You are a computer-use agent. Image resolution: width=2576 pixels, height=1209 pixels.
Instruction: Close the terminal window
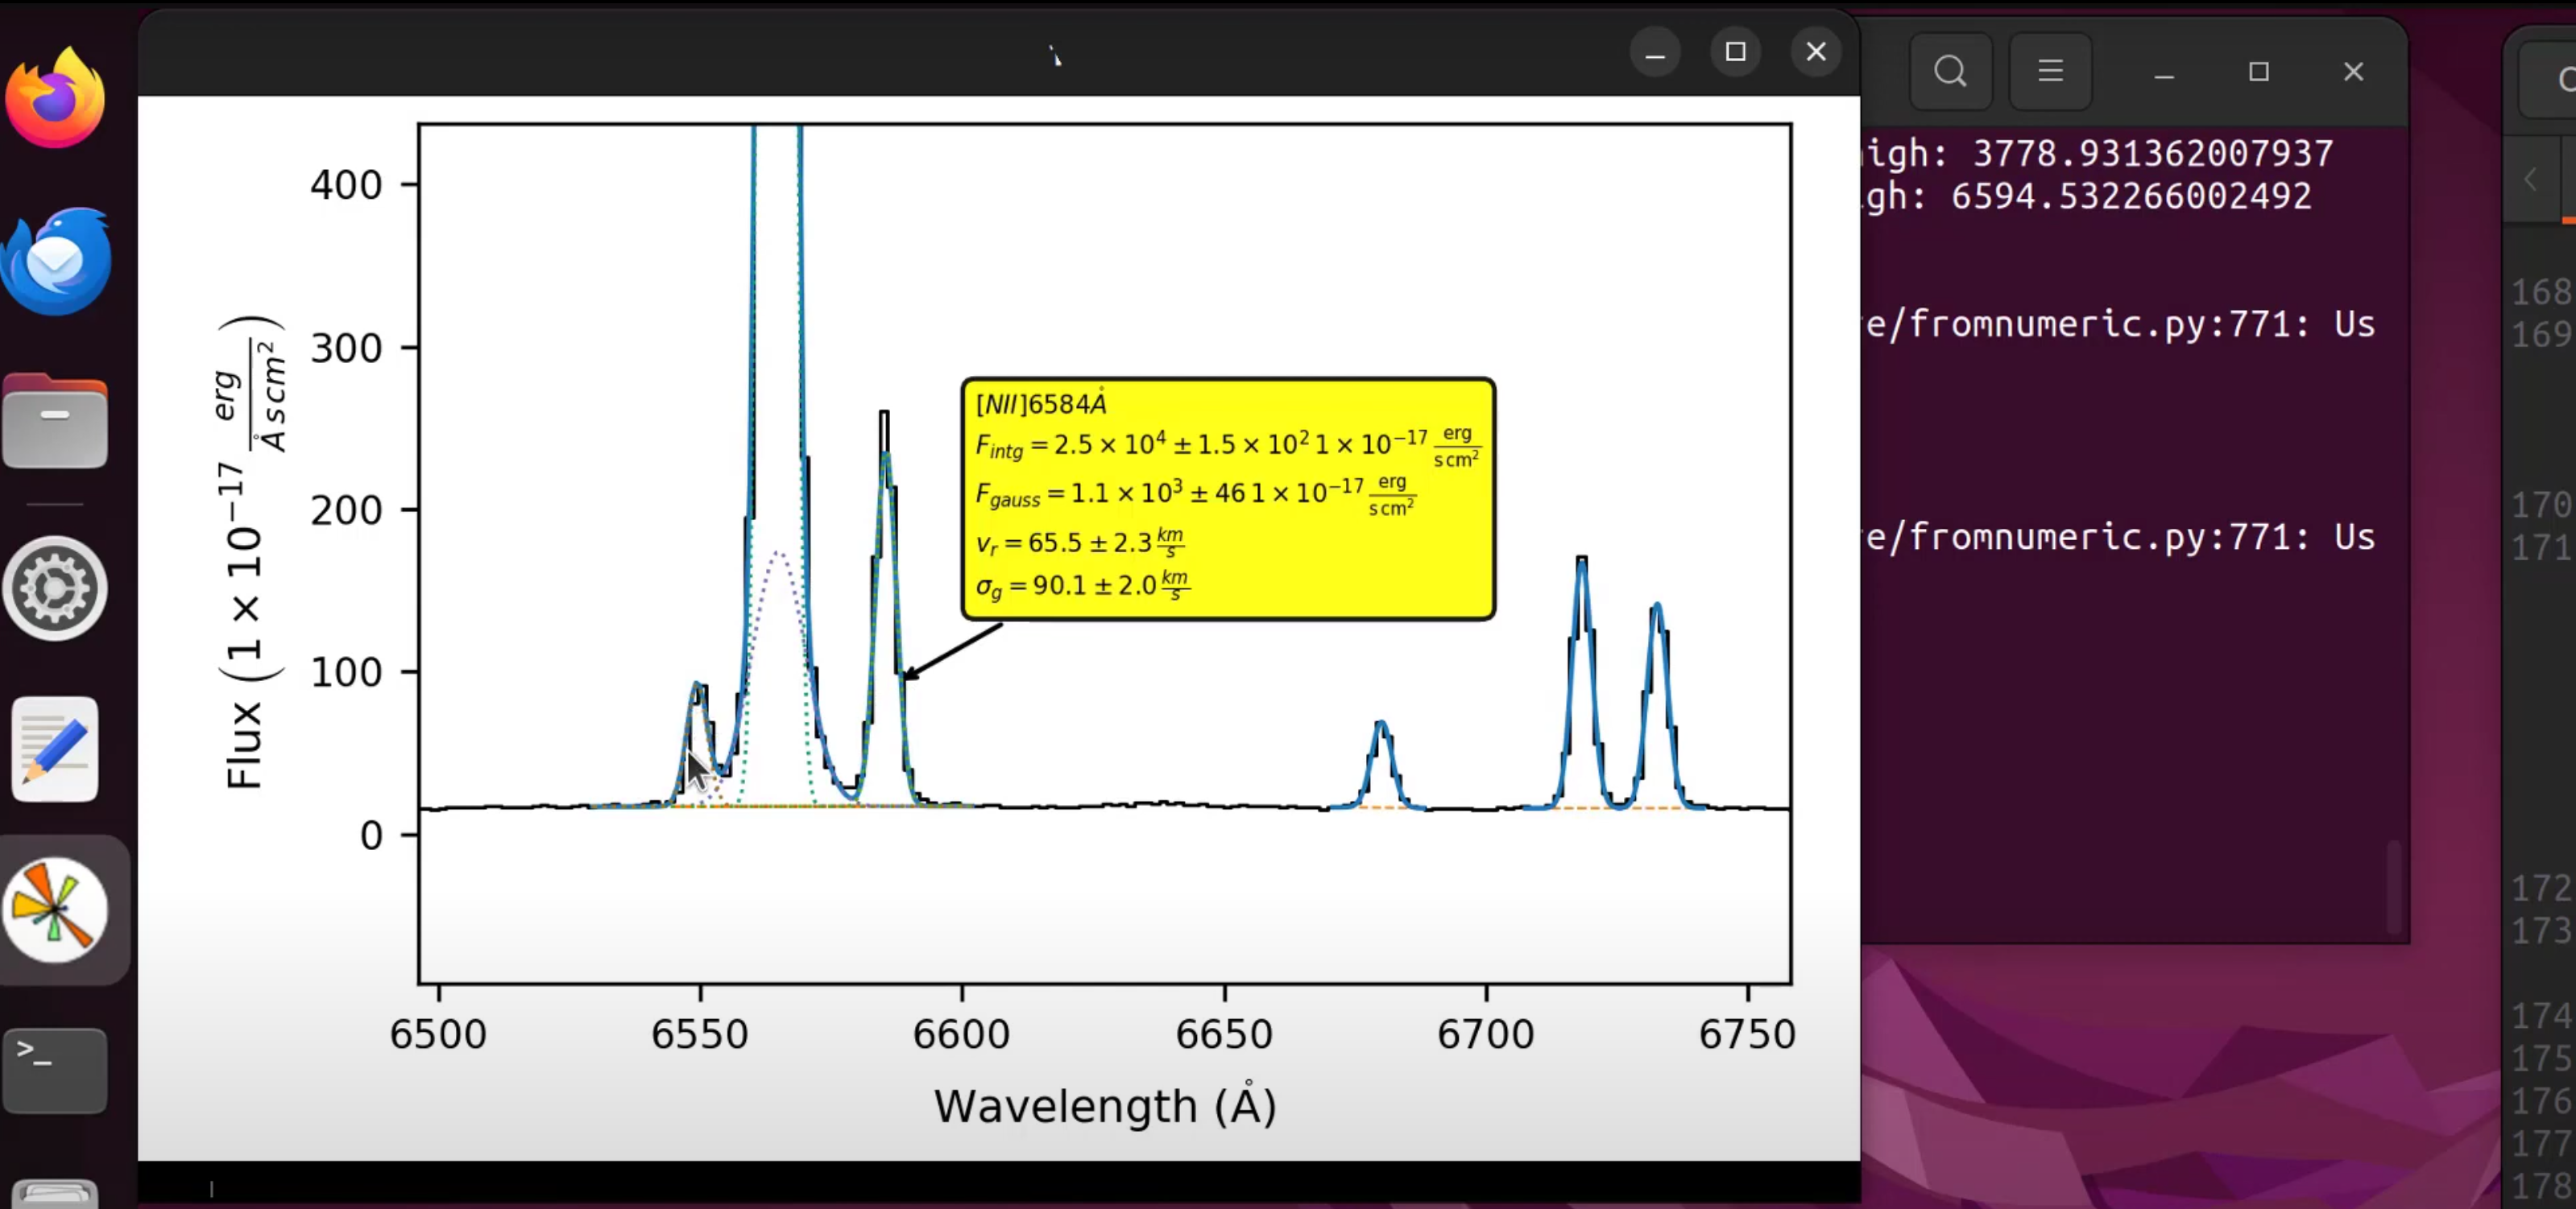coord(2354,72)
